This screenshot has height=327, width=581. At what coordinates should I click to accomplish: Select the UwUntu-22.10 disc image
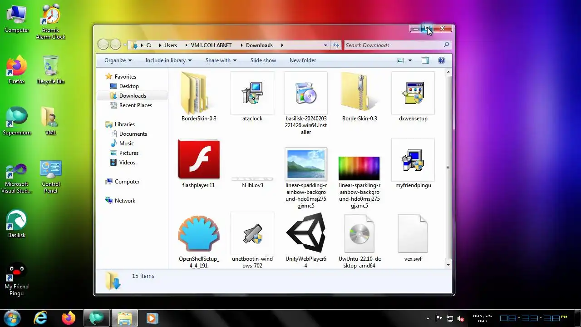359,241
